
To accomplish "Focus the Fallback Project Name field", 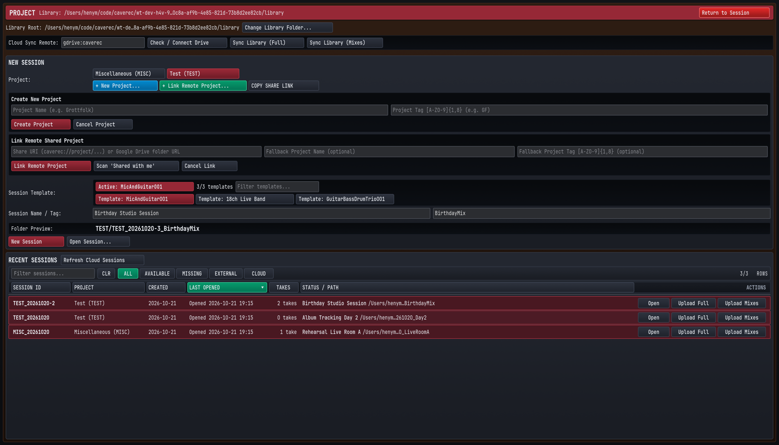I will coord(389,152).
